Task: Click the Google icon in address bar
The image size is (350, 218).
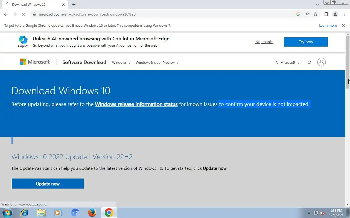Action: point(298,14)
